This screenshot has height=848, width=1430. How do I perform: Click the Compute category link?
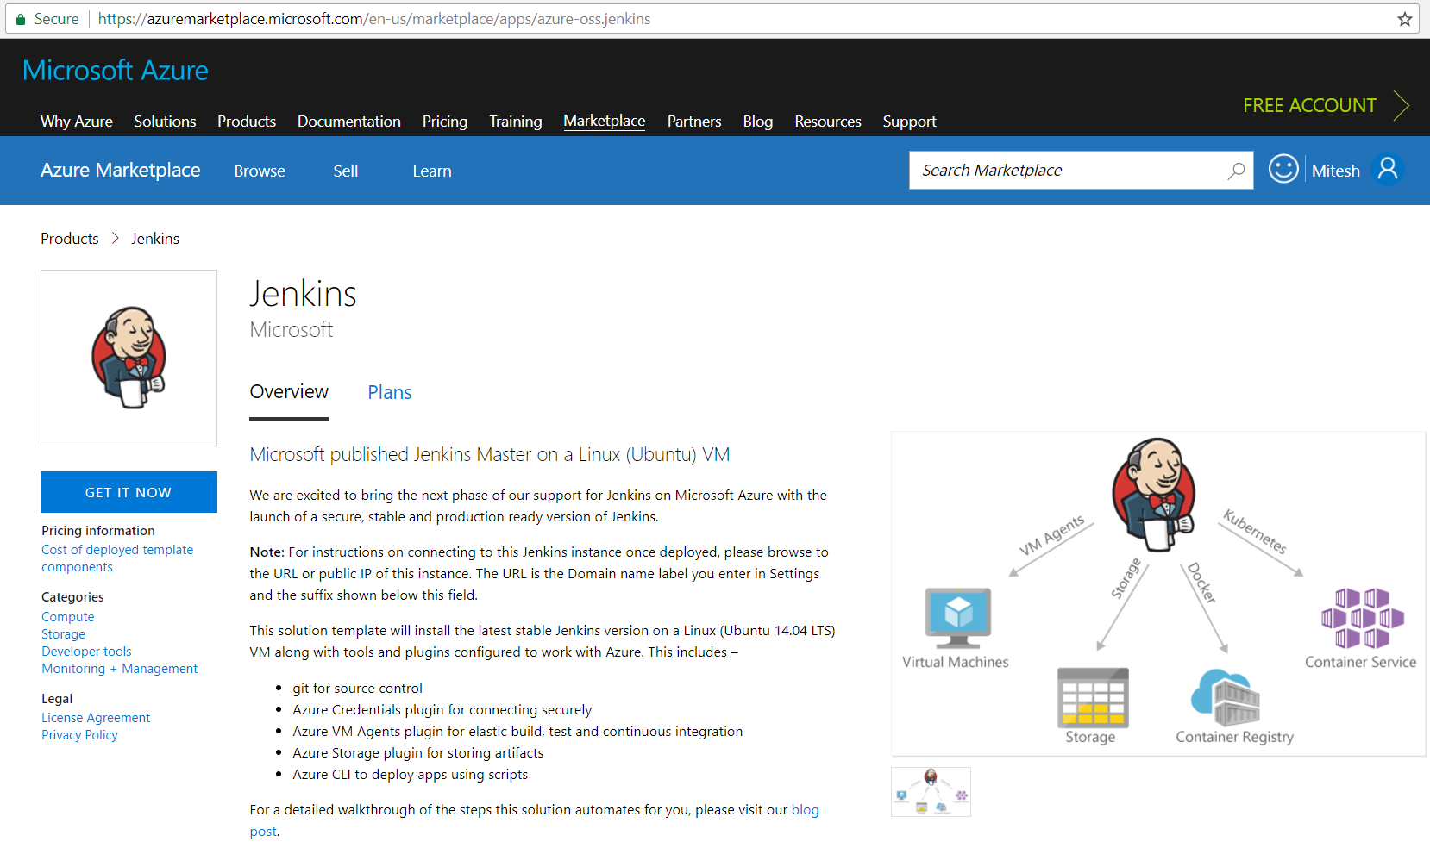tap(68, 617)
